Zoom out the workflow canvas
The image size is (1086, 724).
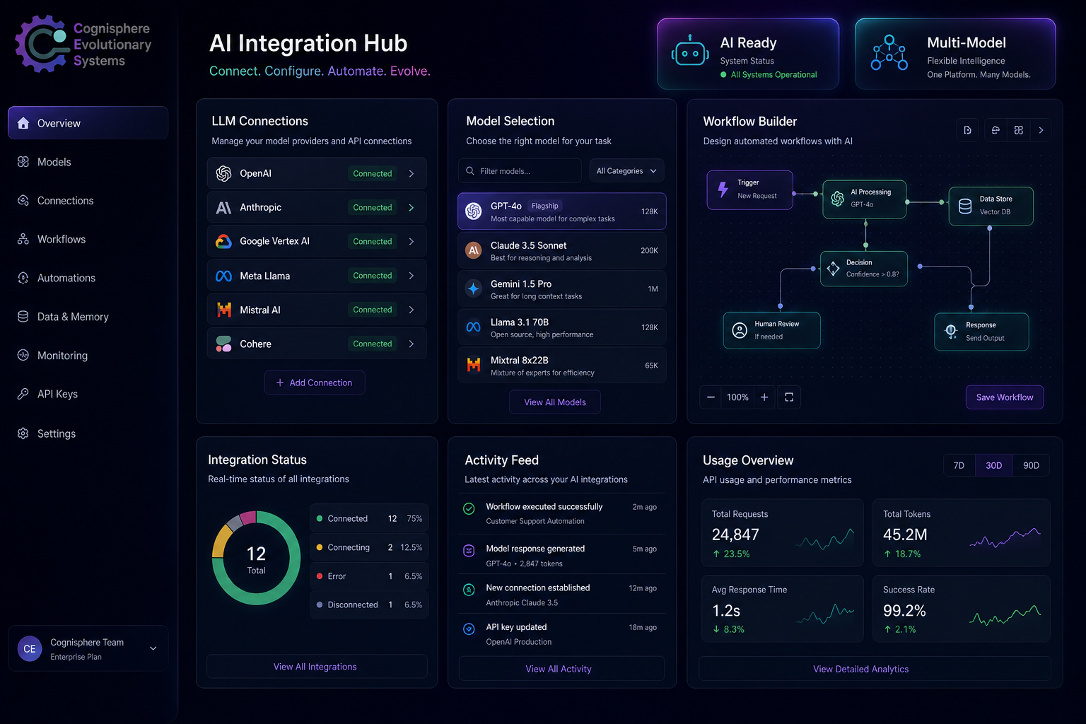coord(711,397)
